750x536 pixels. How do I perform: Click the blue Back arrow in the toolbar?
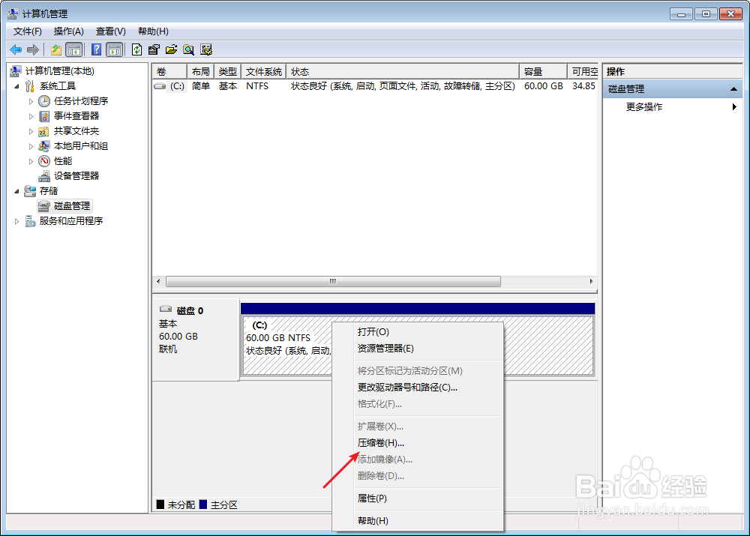point(16,49)
